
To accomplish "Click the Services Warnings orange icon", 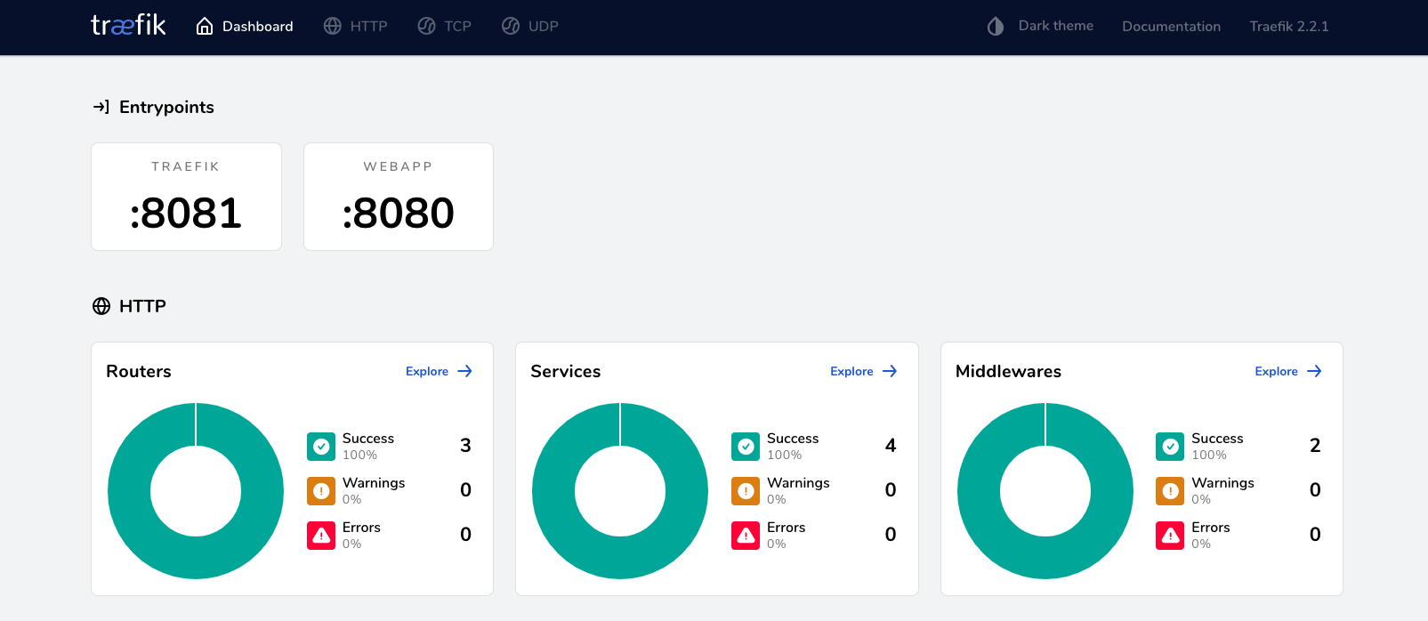I will click(746, 491).
